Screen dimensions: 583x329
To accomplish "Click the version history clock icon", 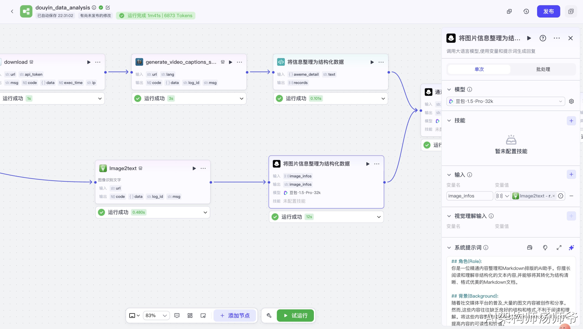I will pyautogui.click(x=526, y=11).
